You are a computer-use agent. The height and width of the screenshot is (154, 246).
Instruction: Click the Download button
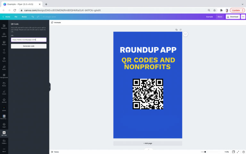click(233, 17)
